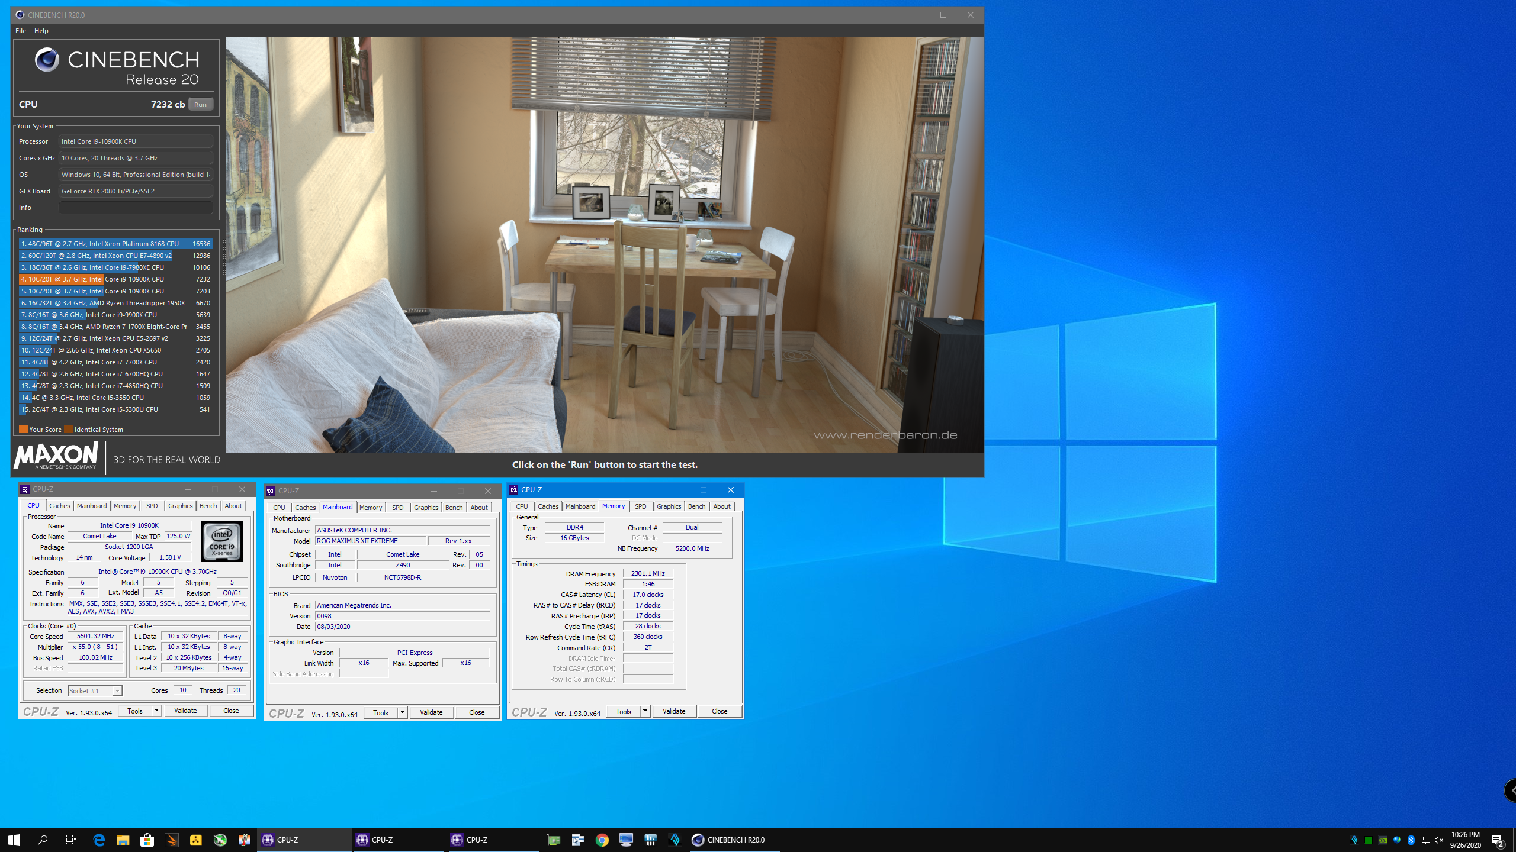
Task: Open File Explorer from the taskbar
Action: 123,840
